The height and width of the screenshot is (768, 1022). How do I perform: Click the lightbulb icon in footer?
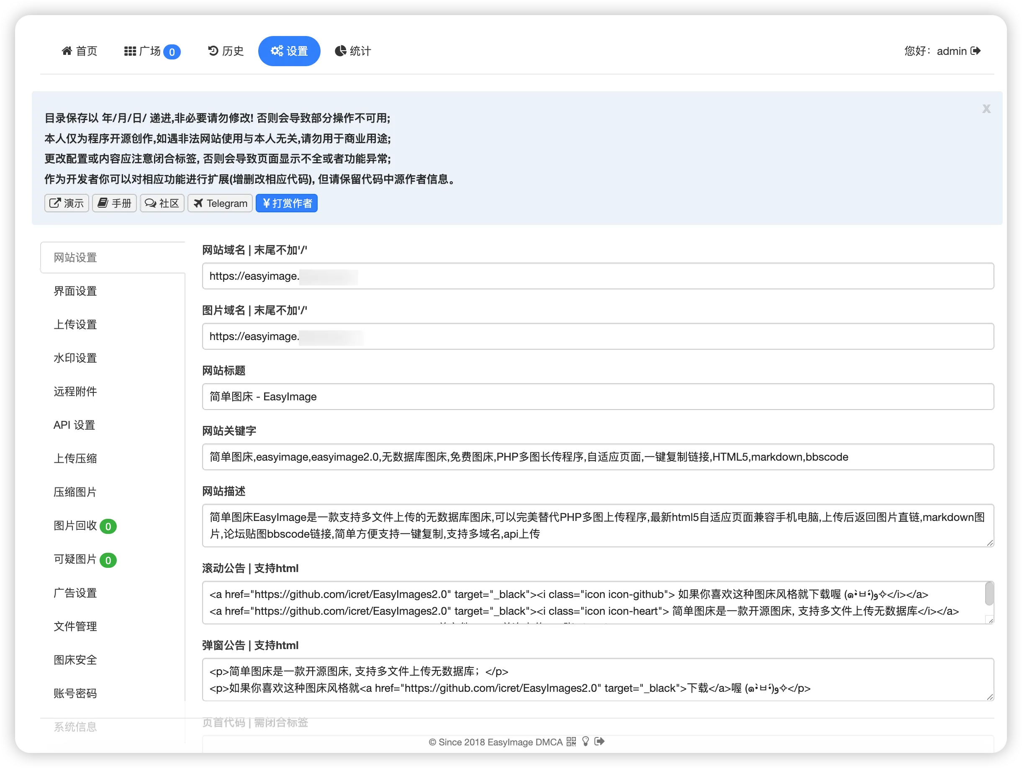click(x=586, y=742)
